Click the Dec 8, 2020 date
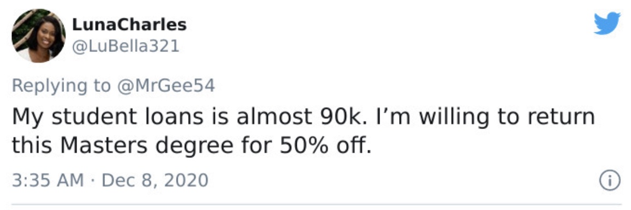 point(155,180)
